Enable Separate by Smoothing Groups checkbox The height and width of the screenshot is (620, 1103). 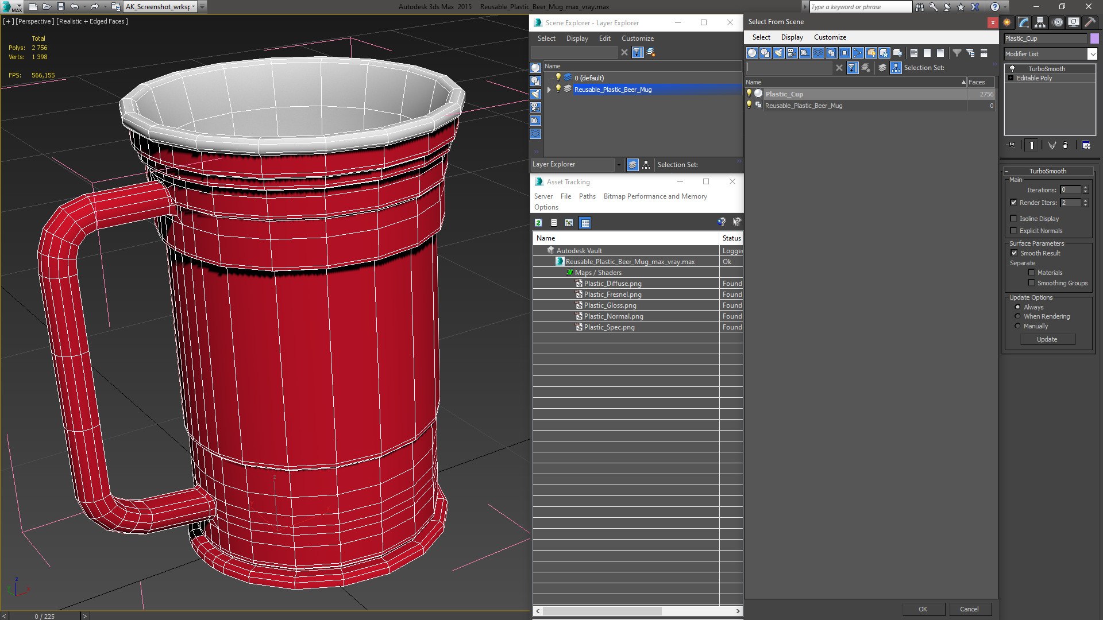tap(1031, 283)
